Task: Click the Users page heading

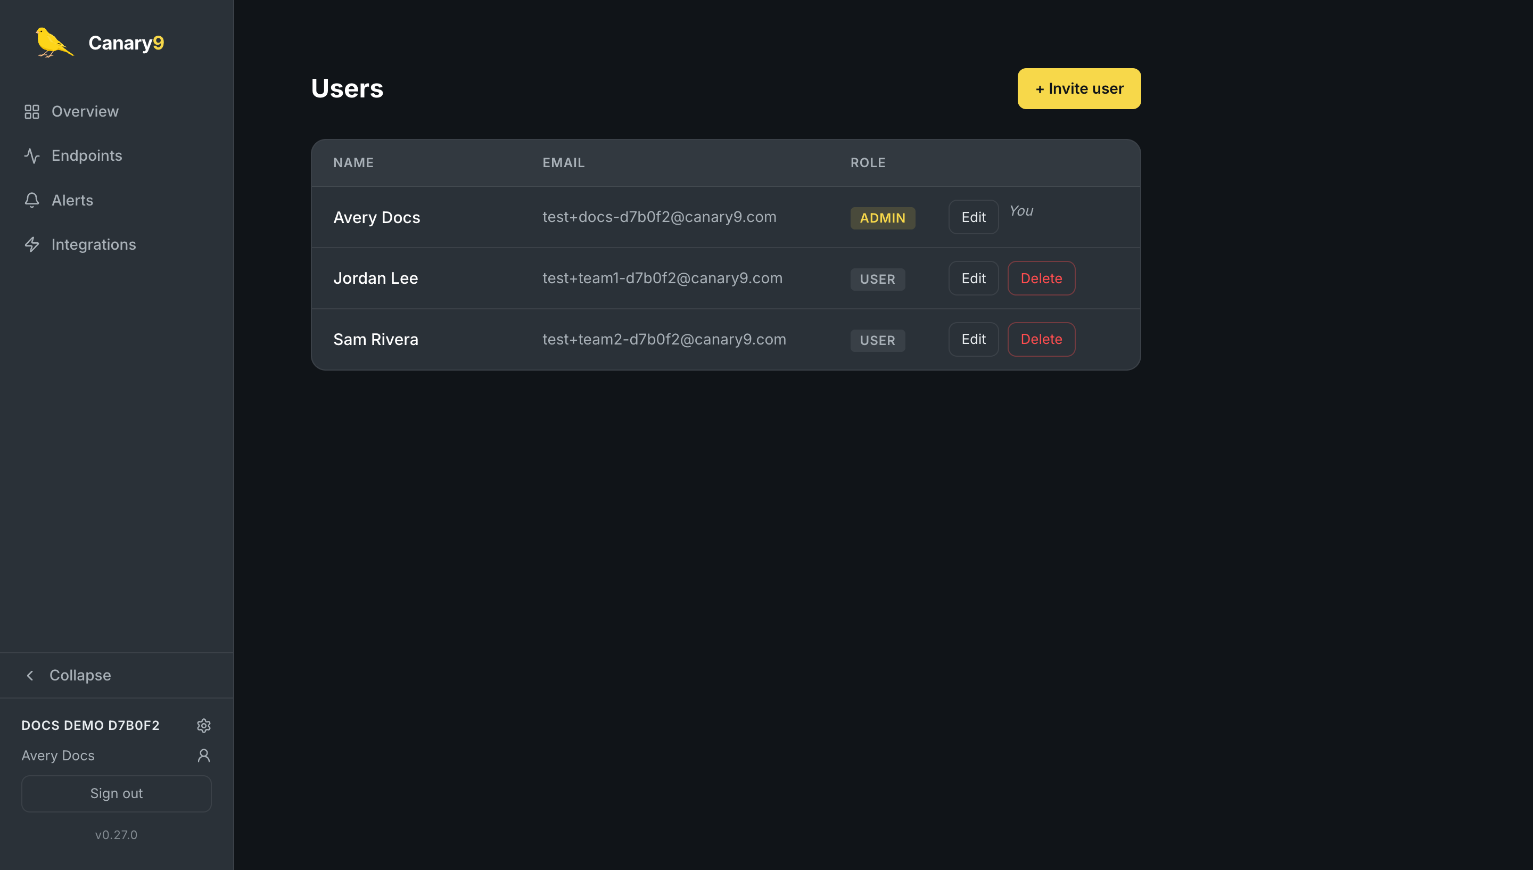Action: (x=347, y=88)
